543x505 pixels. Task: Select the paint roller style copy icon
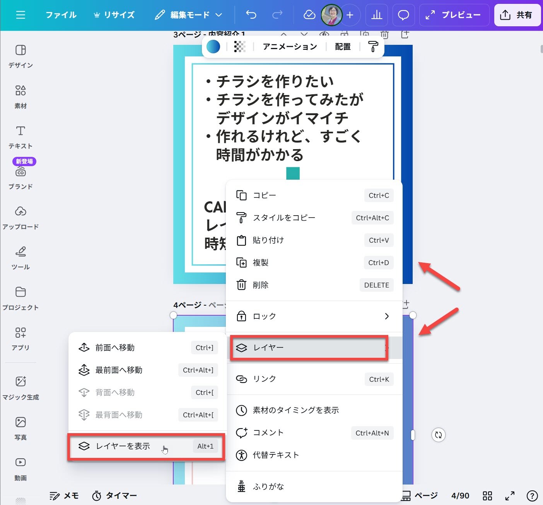pos(373,47)
